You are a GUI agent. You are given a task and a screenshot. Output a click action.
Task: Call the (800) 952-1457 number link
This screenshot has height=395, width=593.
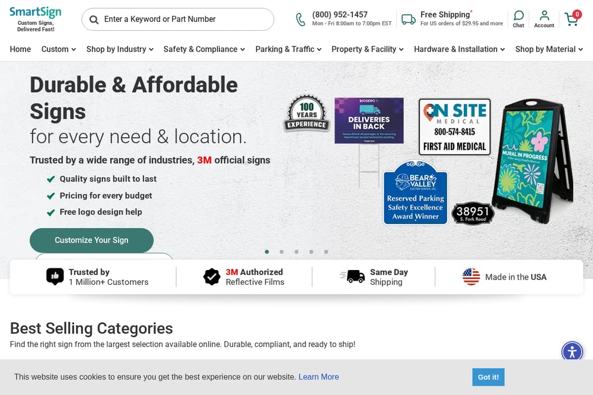click(x=340, y=15)
